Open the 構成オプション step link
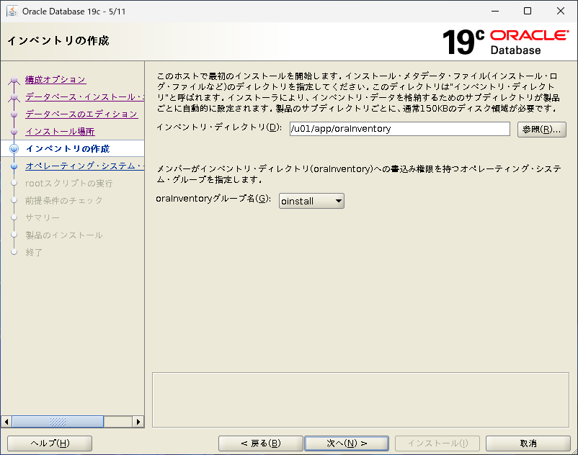The width and height of the screenshot is (578, 455). click(55, 79)
